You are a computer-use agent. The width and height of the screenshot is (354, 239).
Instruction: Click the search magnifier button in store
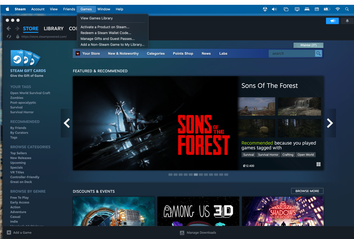318,53
